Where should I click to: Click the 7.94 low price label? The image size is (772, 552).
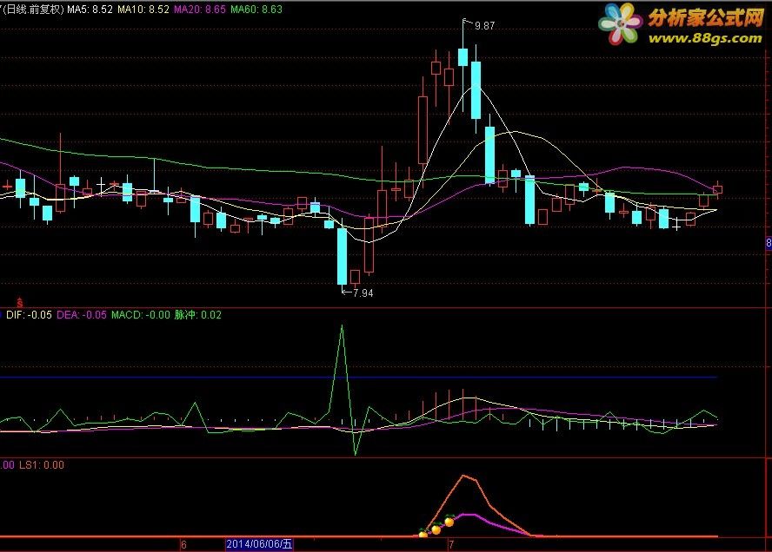tap(363, 293)
